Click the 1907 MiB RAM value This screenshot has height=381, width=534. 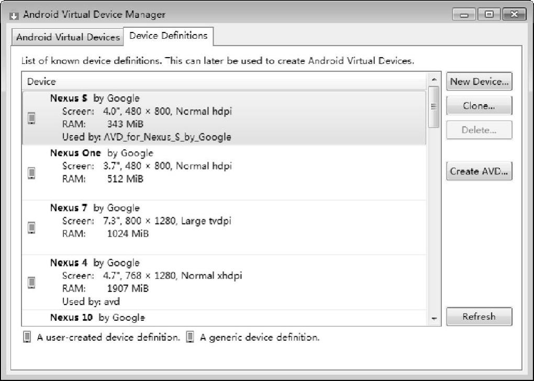click(x=128, y=288)
